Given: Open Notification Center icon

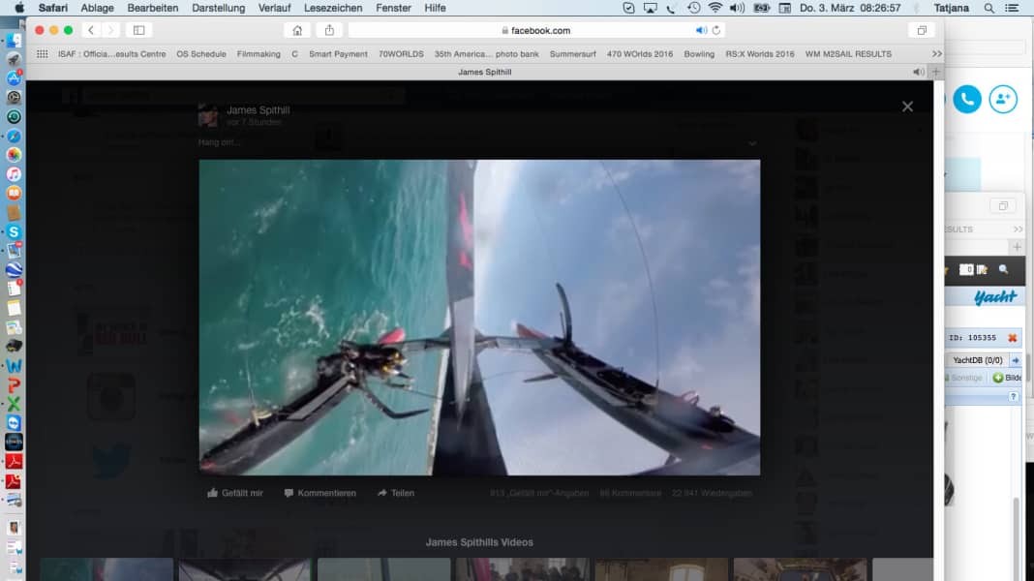Looking at the screenshot, I should coord(1012,8).
